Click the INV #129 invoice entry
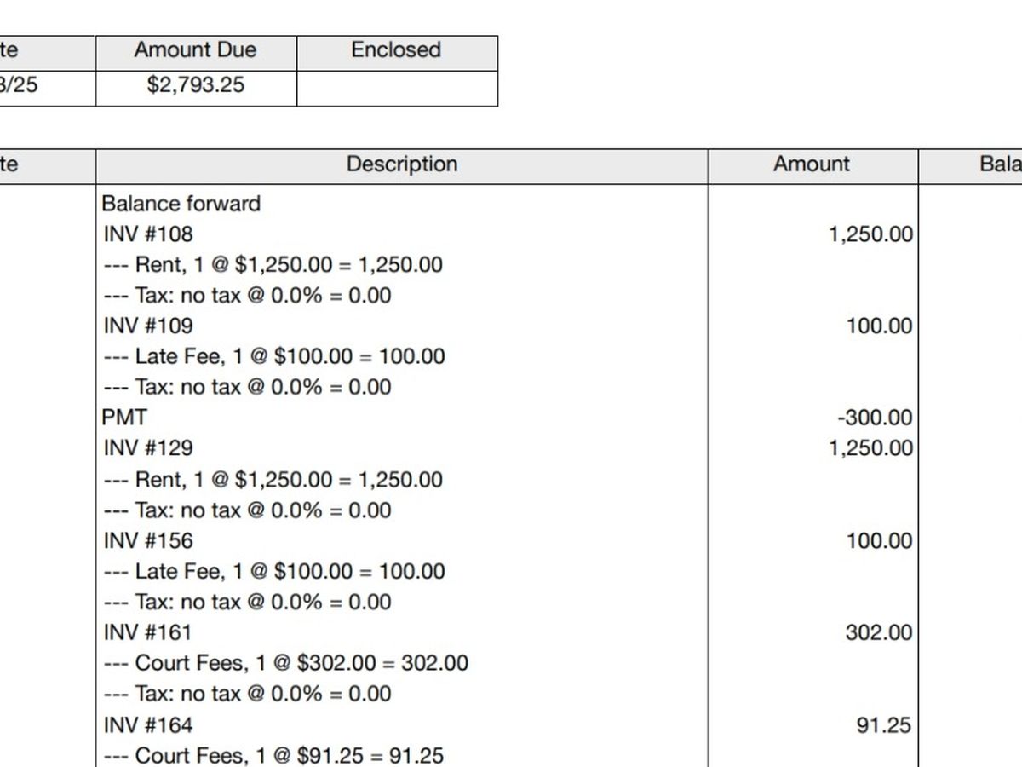This screenshot has height=767, width=1022. point(148,448)
